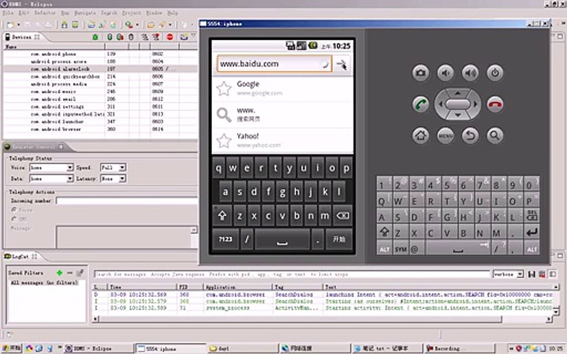Switch to the Devices tab
The image size is (567, 354).
pyautogui.click(x=22, y=37)
